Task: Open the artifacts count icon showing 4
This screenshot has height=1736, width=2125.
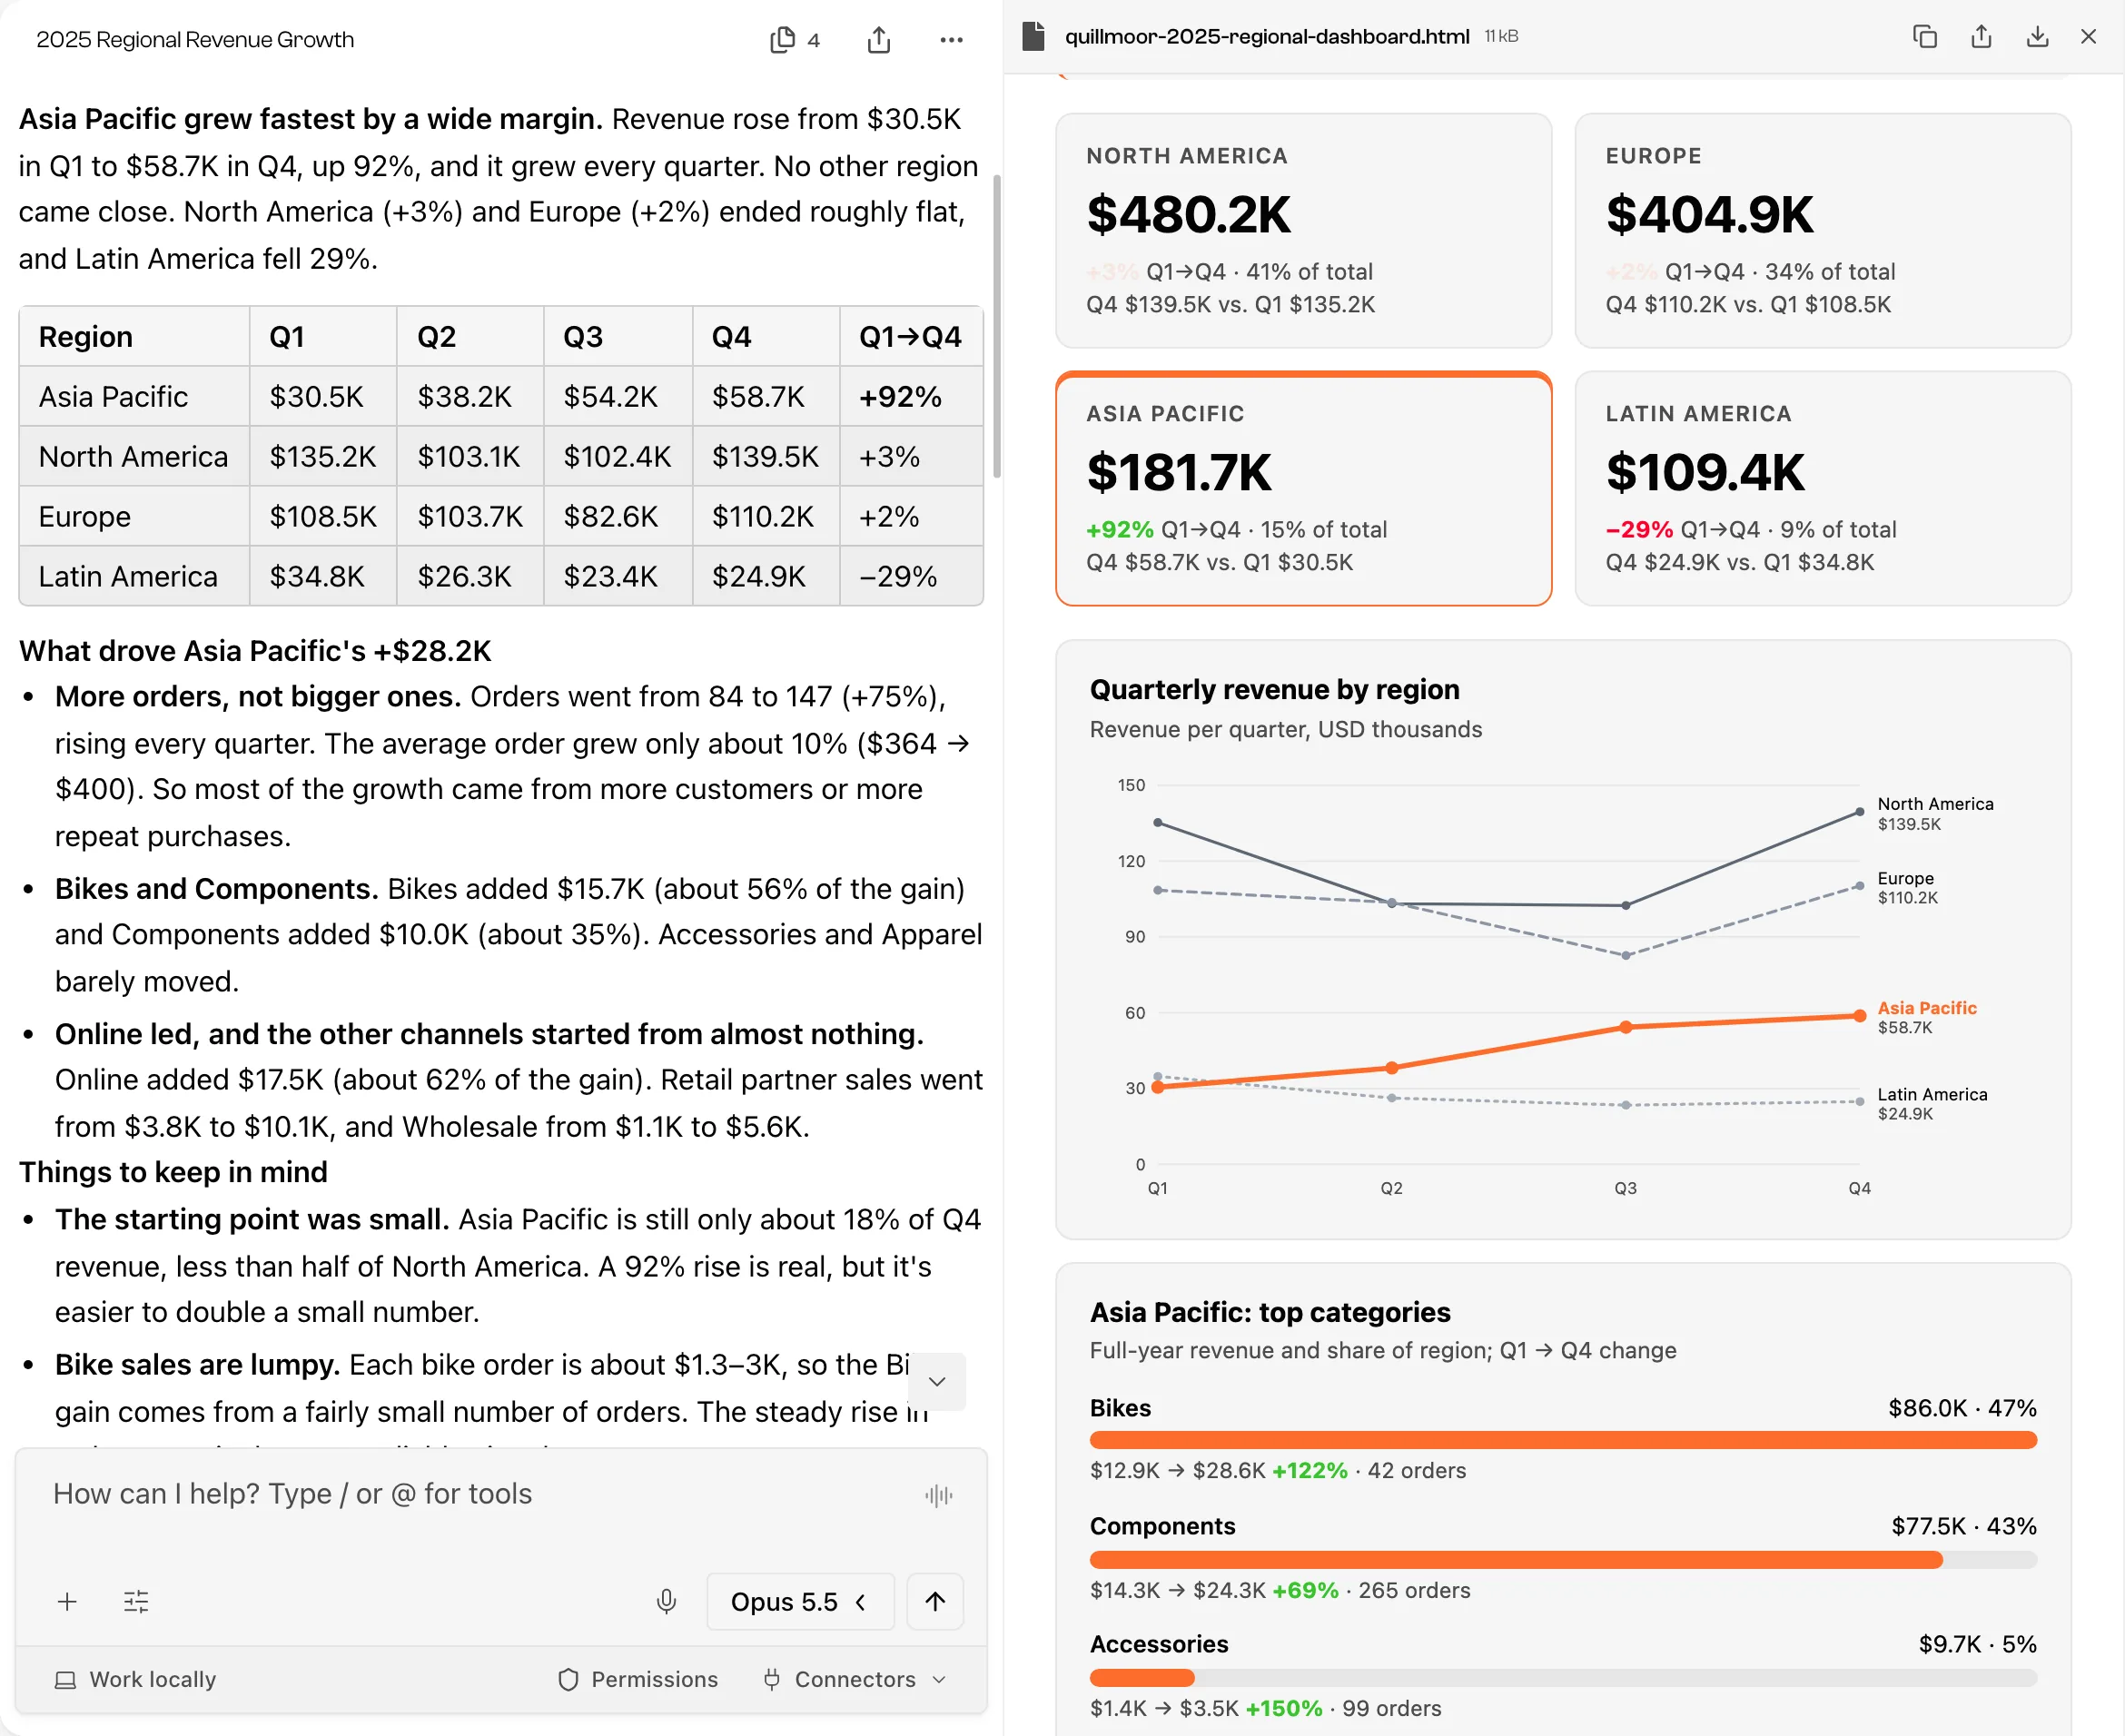Action: pyautogui.click(x=795, y=40)
